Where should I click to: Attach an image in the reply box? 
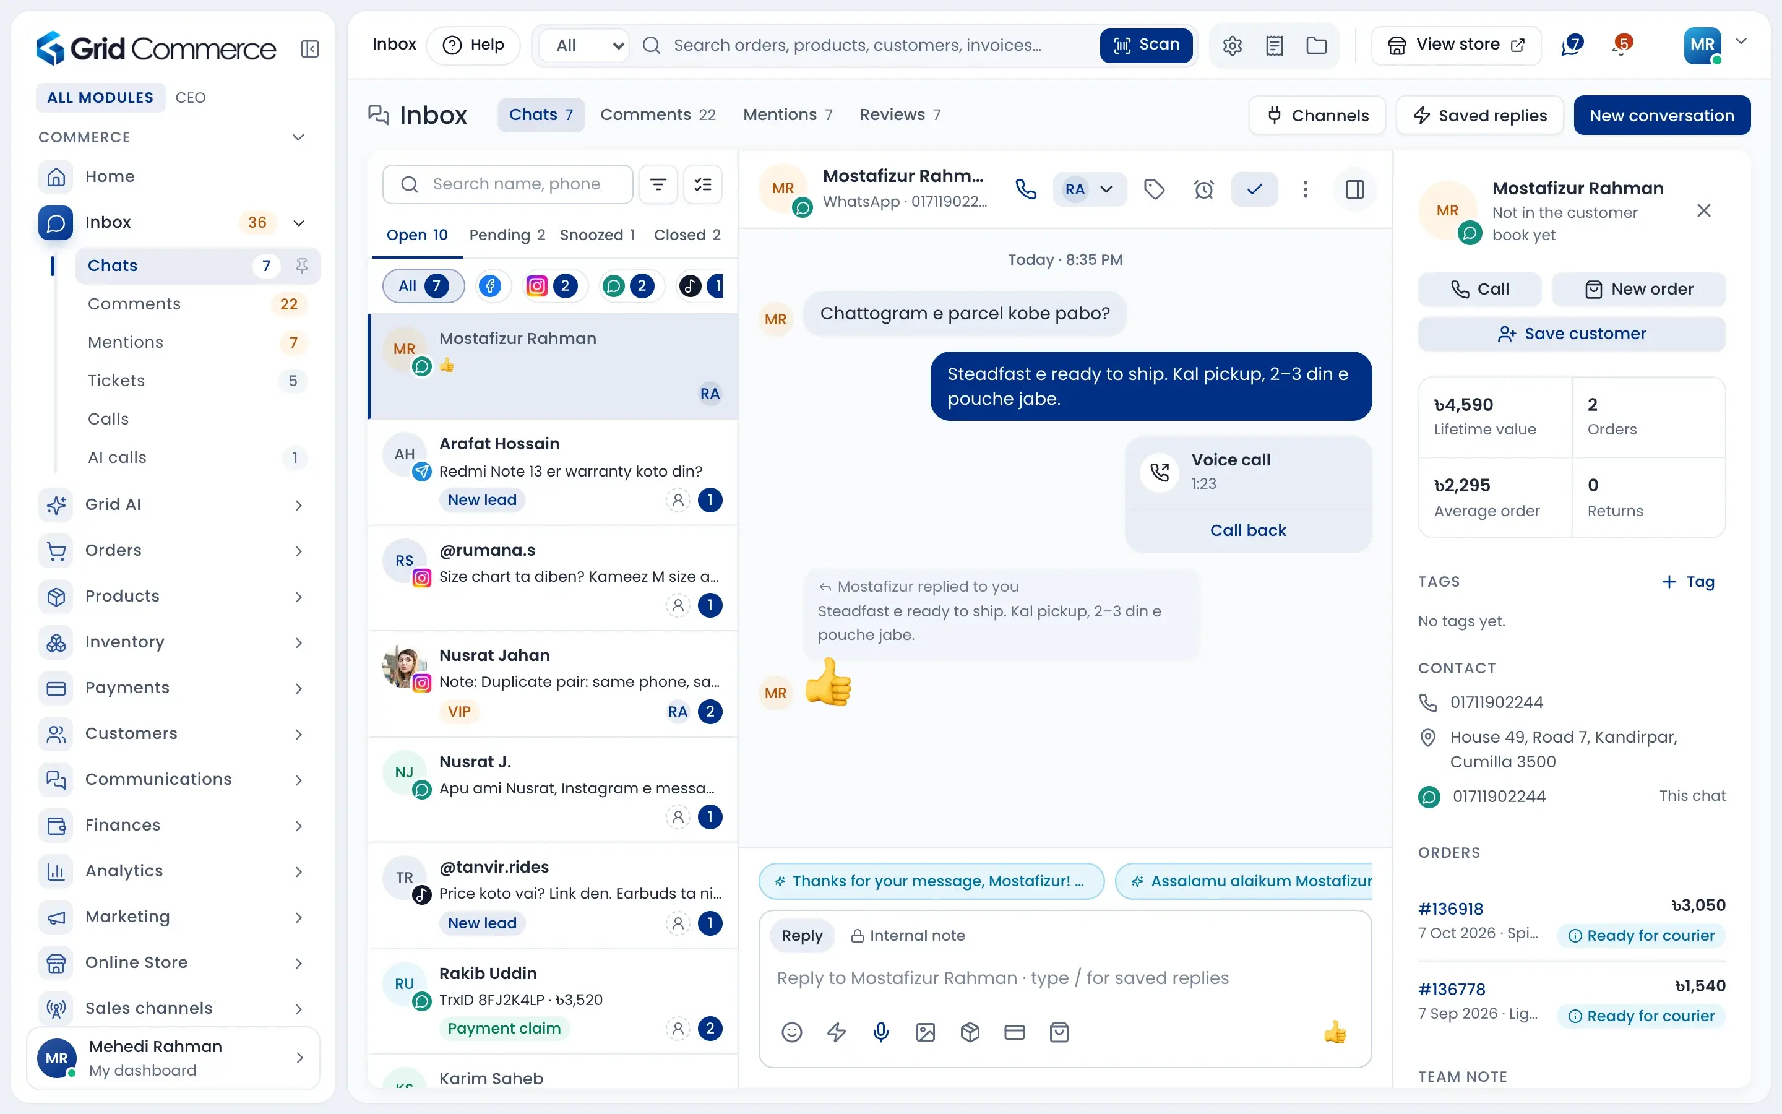[x=926, y=1032]
